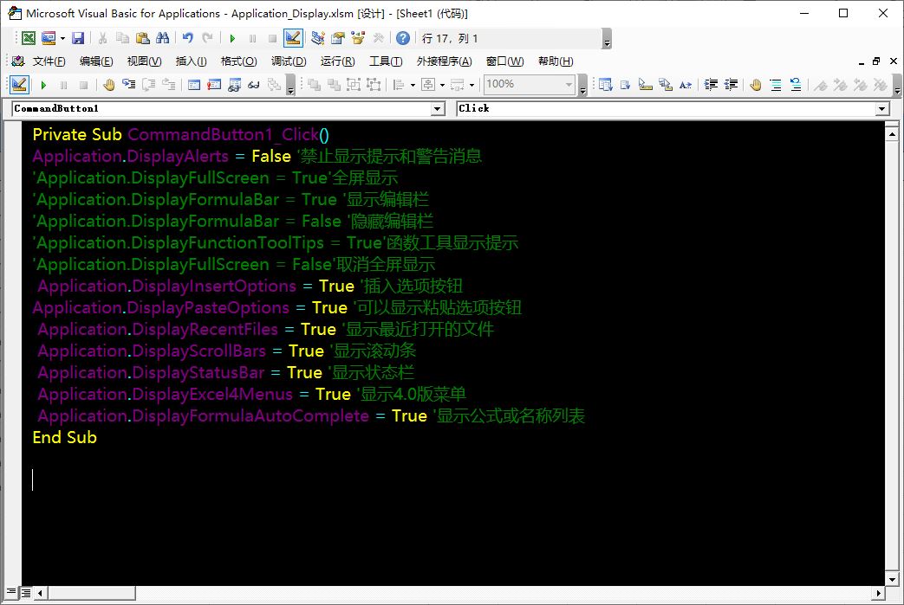Open the 插入(I) menu
Screen dimensions: 904x605
click(191, 61)
